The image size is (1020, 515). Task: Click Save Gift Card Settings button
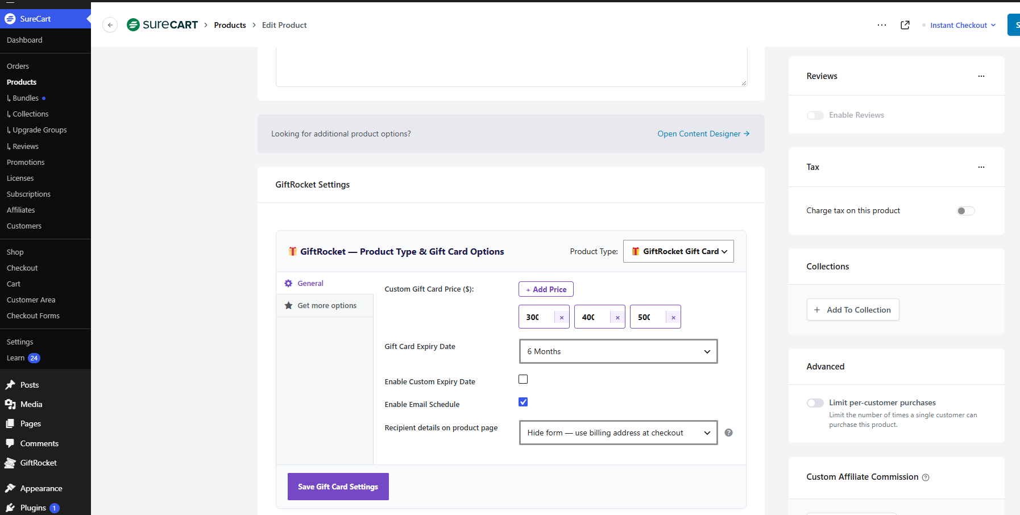338,487
